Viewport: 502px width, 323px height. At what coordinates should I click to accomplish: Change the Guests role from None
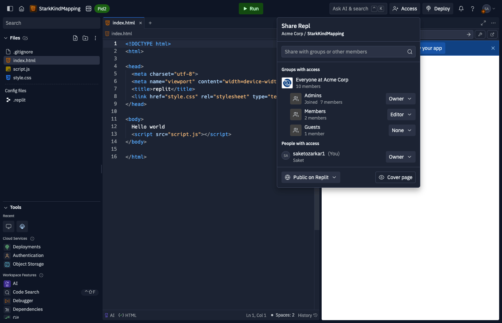pyautogui.click(x=402, y=130)
